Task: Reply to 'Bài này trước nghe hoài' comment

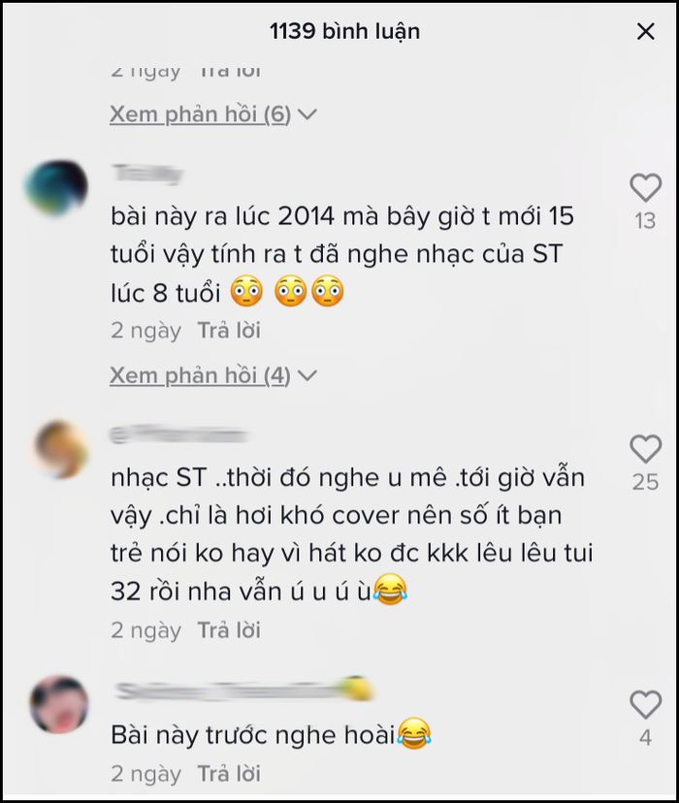Action: [229, 773]
